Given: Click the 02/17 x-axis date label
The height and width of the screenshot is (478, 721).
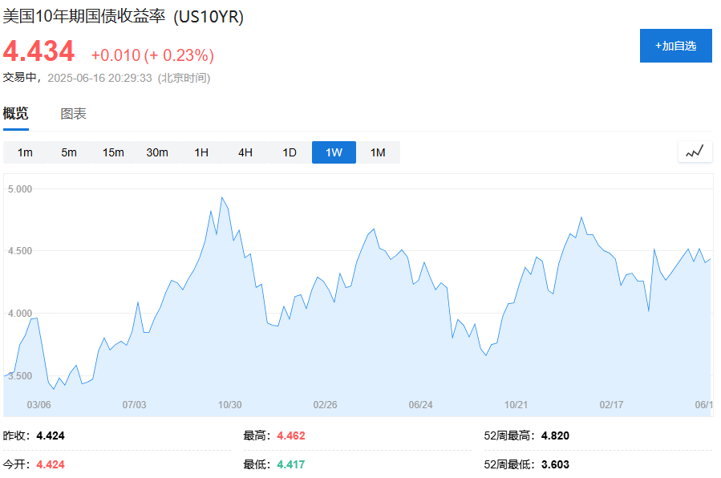Looking at the screenshot, I should click(x=611, y=405).
